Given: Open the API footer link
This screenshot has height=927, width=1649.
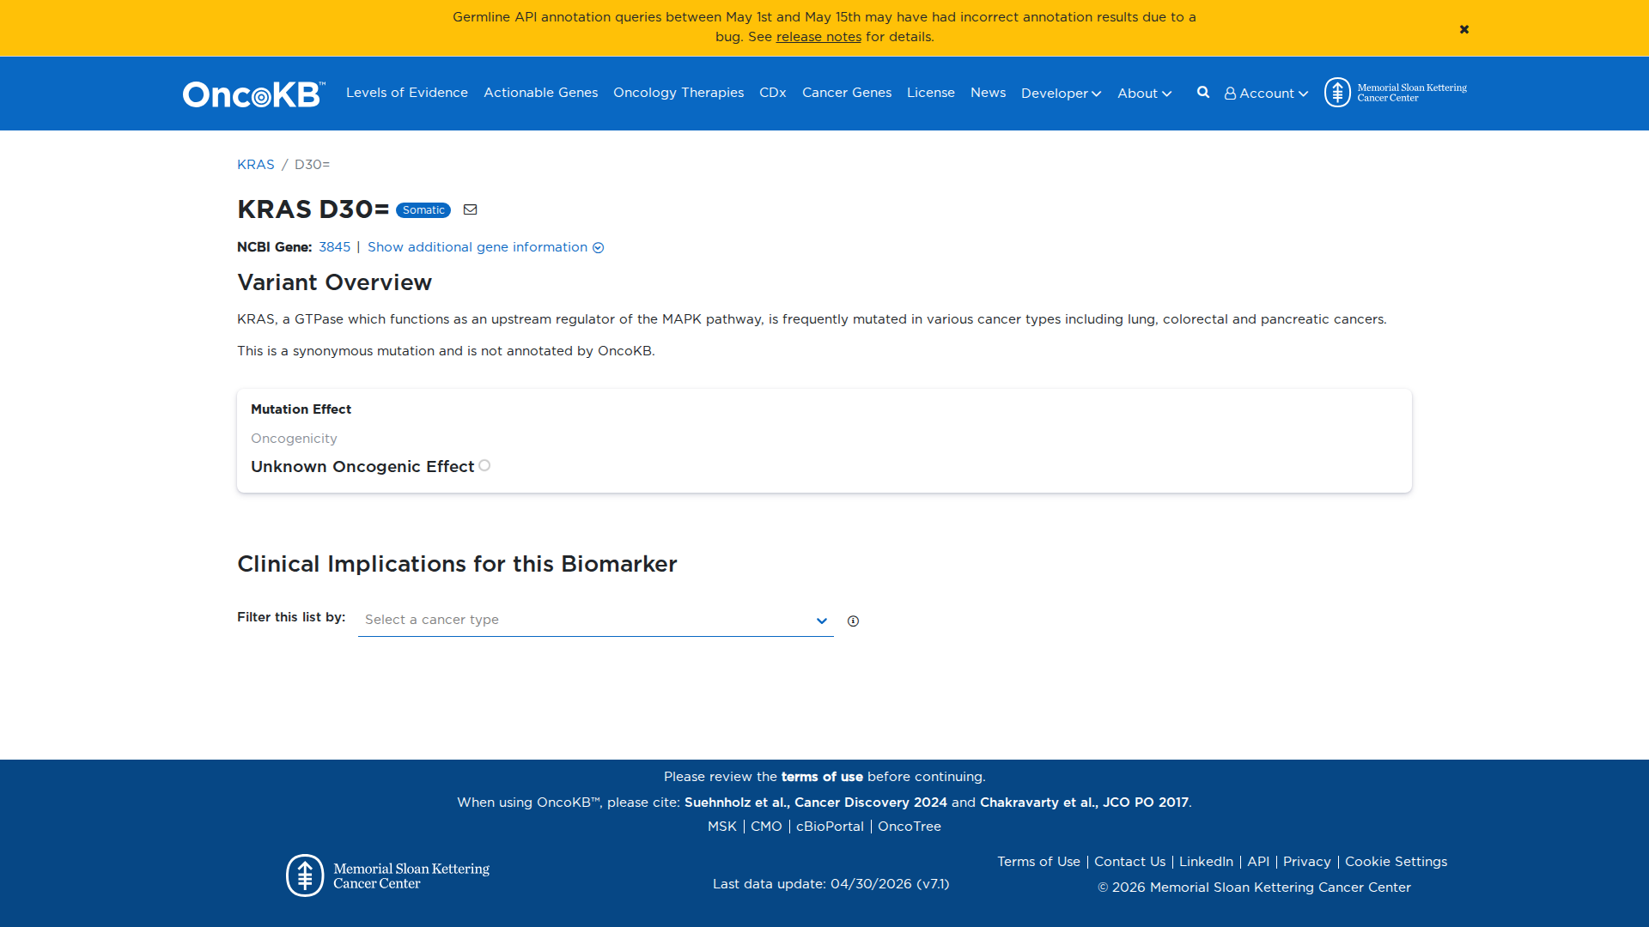Looking at the screenshot, I should (1258, 862).
